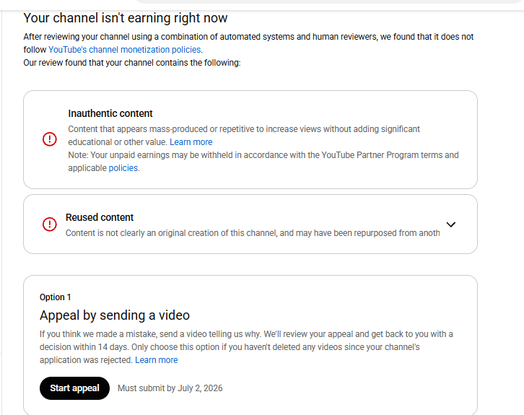Start the appeal with Start appeal button
The image size is (524, 415).
click(74, 388)
